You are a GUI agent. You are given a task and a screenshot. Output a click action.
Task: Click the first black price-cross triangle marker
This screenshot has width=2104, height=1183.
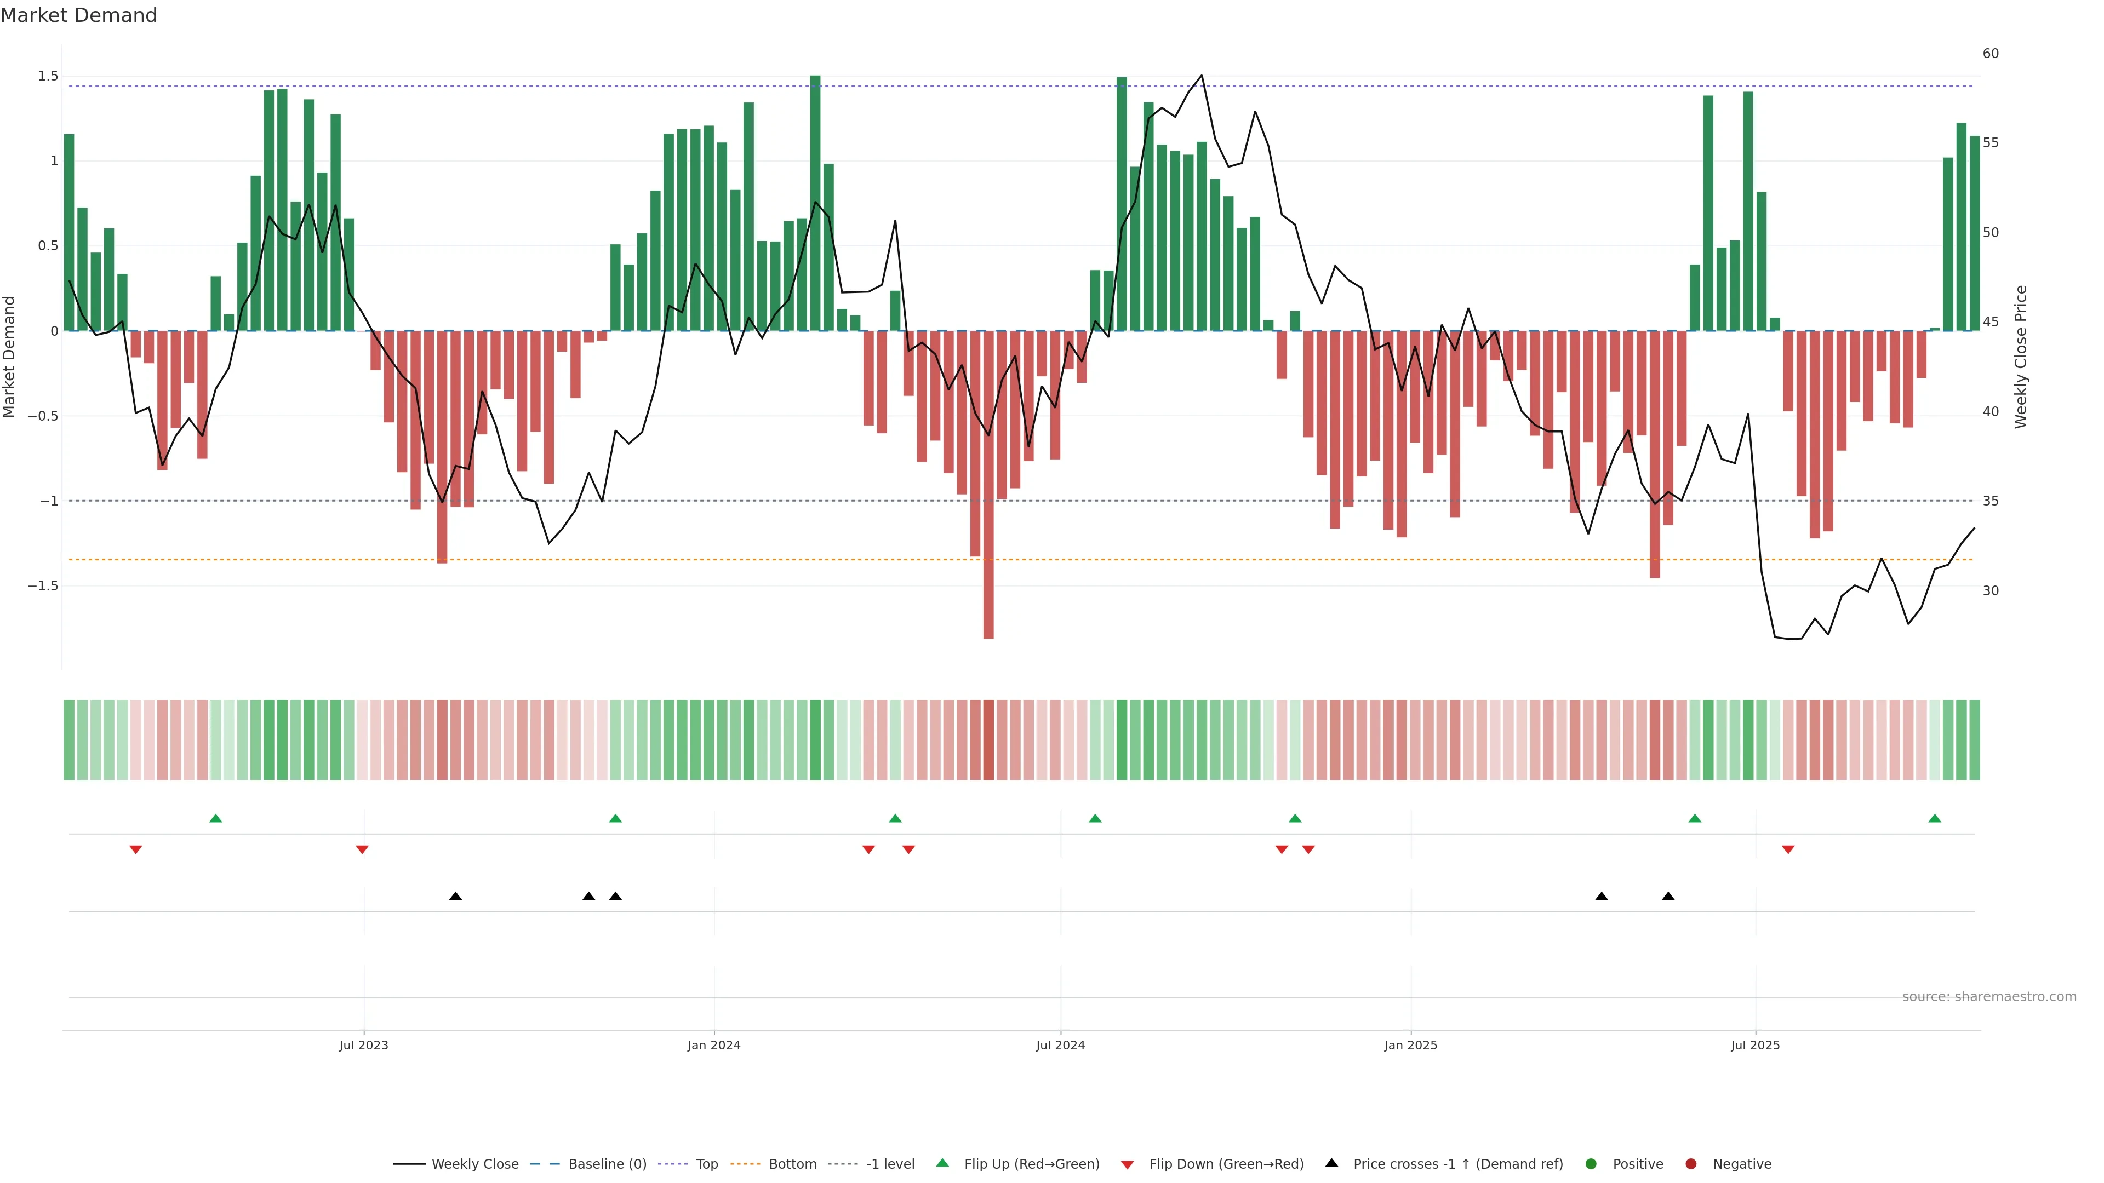pyautogui.click(x=456, y=897)
